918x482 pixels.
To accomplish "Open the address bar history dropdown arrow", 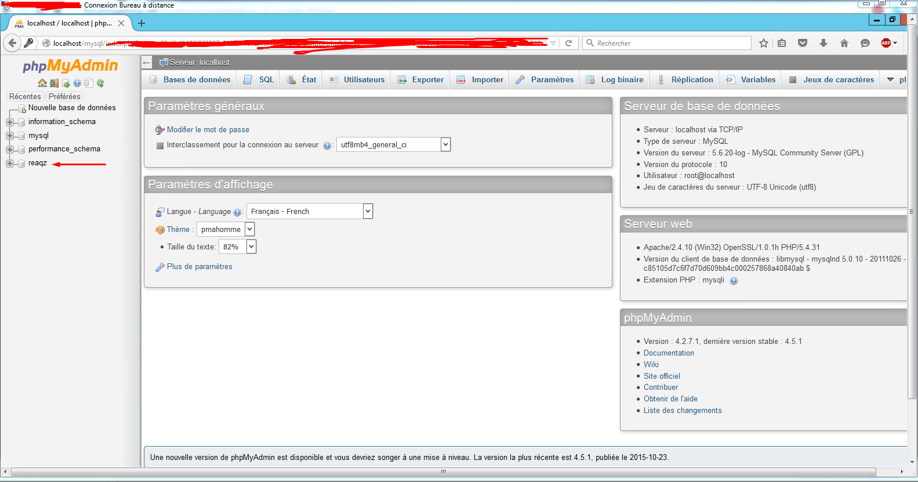I will tap(553, 43).
